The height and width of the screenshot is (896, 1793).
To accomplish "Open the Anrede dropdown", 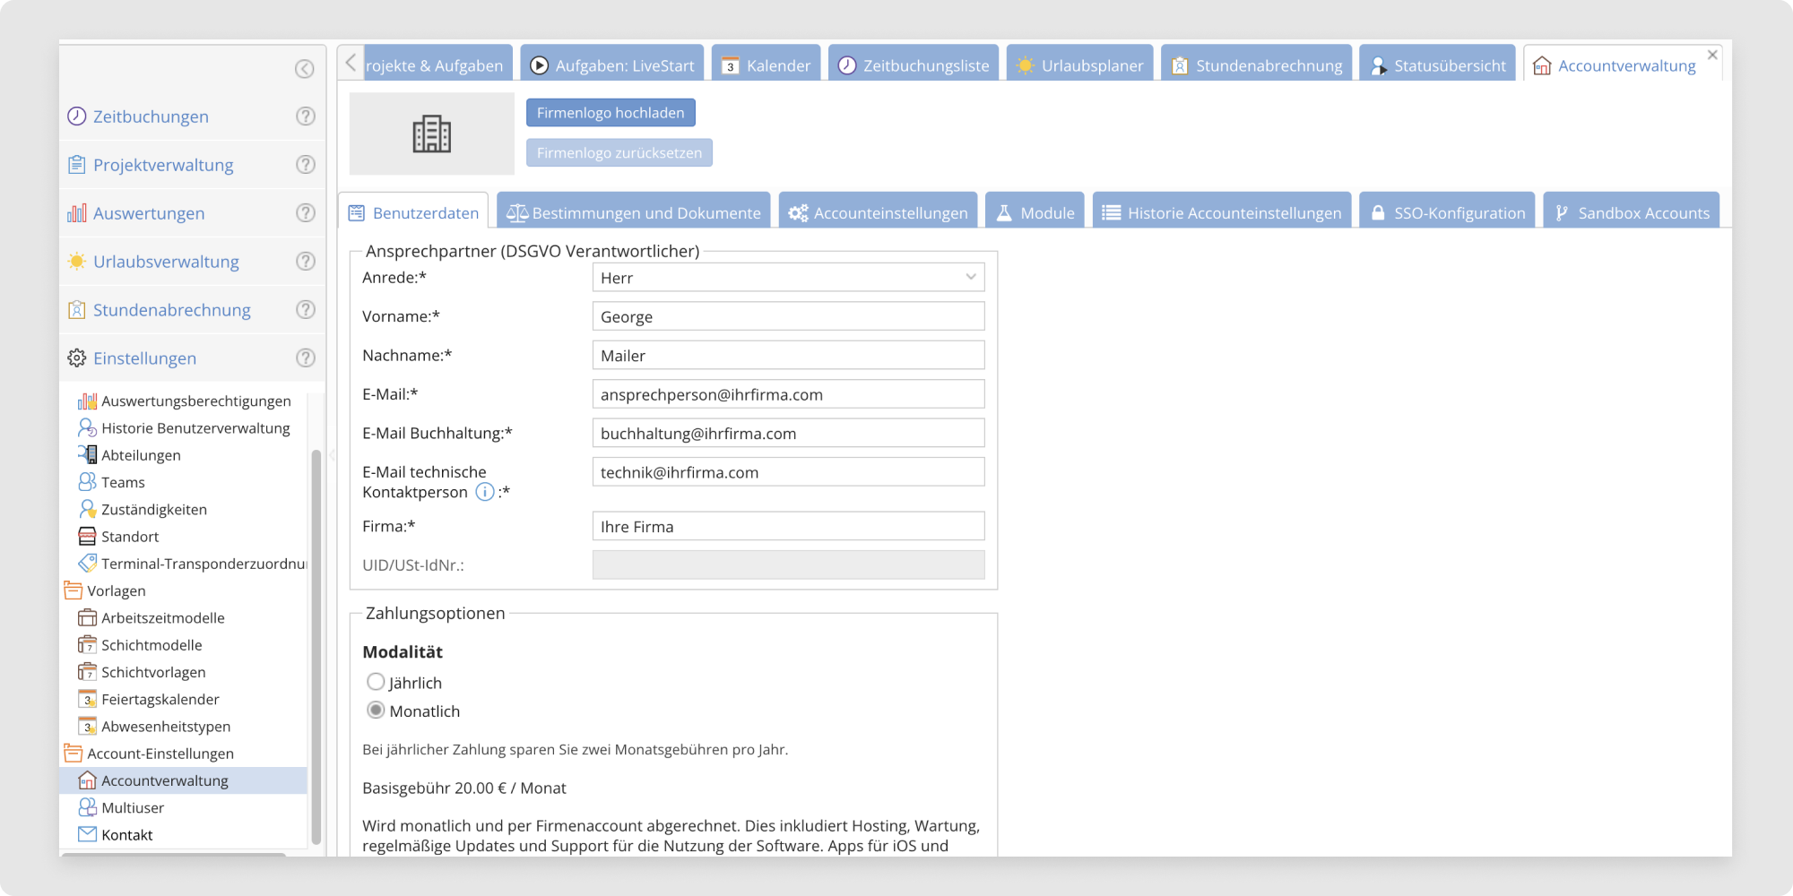I will click(788, 278).
